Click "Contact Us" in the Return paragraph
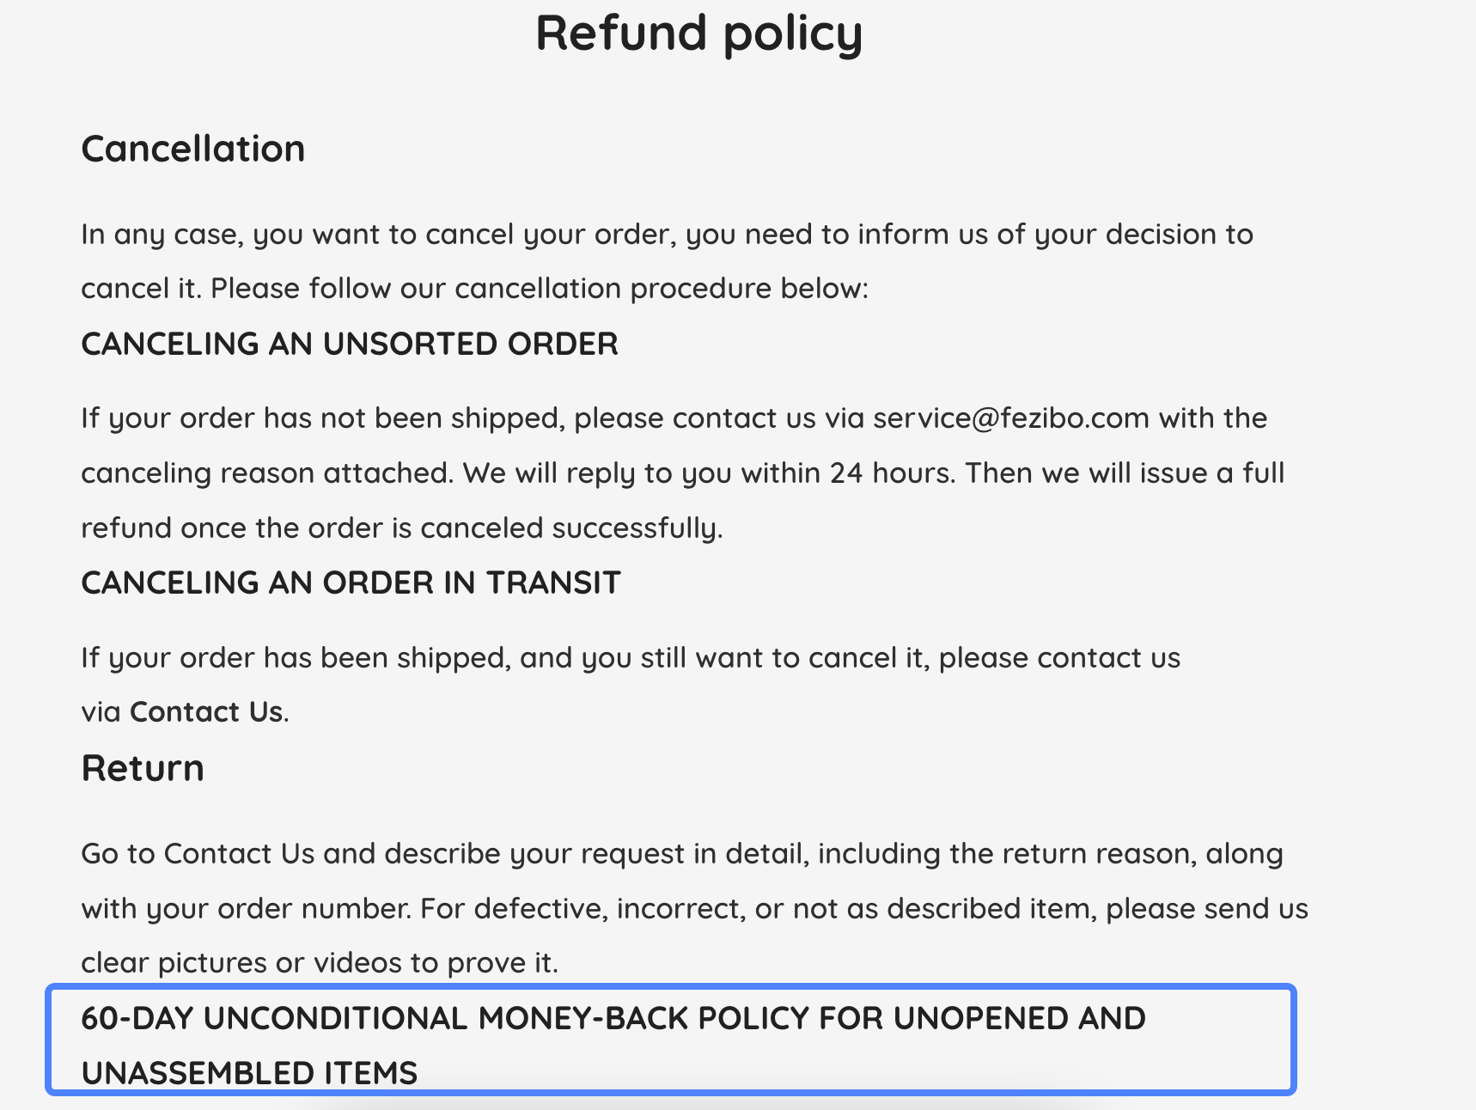Image resolution: width=1476 pixels, height=1110 pixels. pyautogui.click(x=239, y=854)
